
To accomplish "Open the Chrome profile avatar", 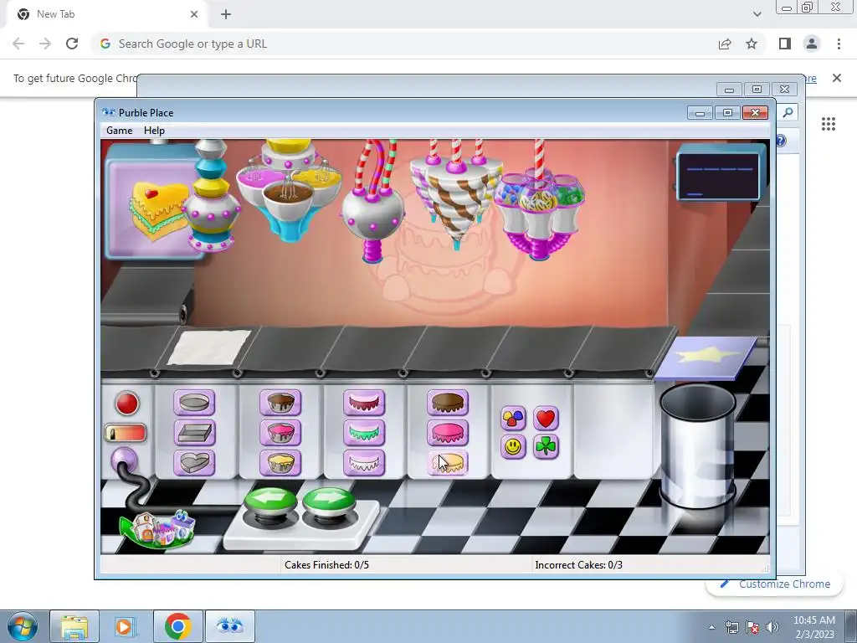I will [812, 44].
